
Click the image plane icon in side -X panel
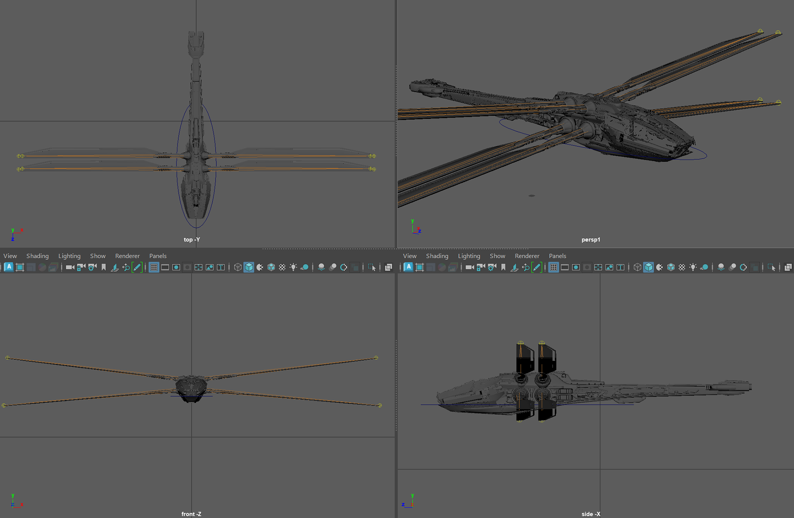click(514, 267)
